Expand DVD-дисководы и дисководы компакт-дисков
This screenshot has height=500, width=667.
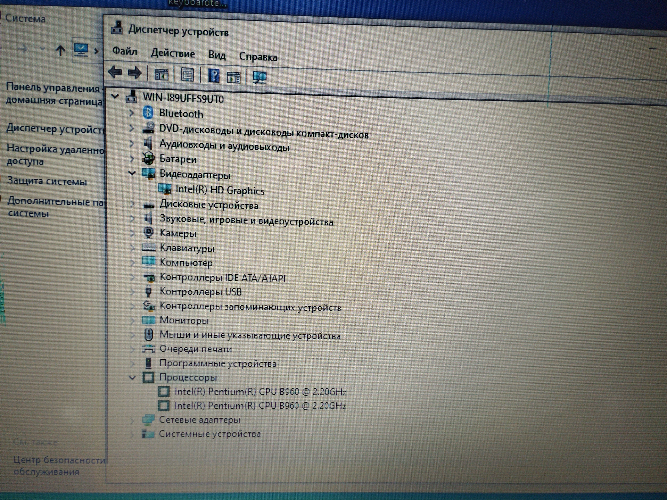pos(131,128)
